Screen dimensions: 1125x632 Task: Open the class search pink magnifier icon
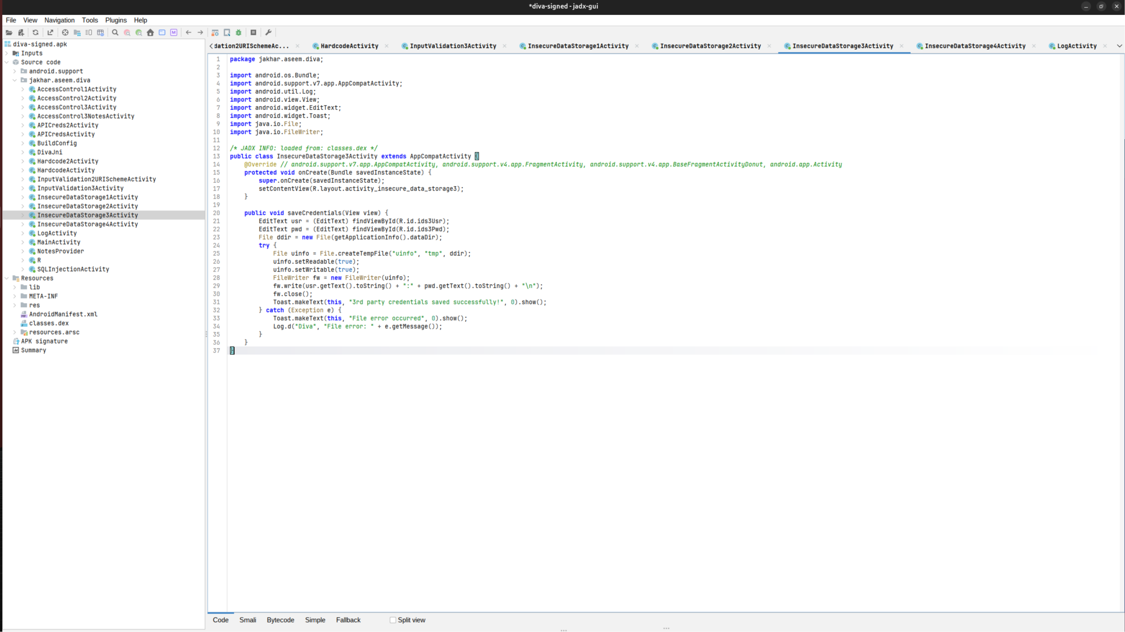tap(127, 32)
